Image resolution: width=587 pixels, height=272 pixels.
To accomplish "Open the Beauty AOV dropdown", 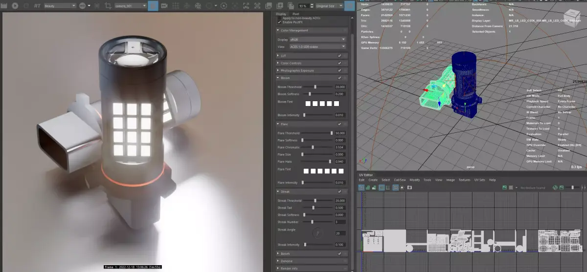I will (60, 6).
